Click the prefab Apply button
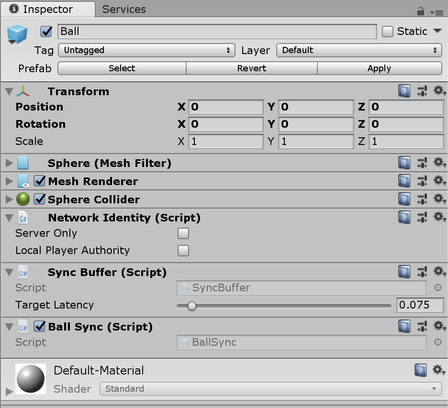Viewport: 448px width, 408px height. click(x=379, y=68)
